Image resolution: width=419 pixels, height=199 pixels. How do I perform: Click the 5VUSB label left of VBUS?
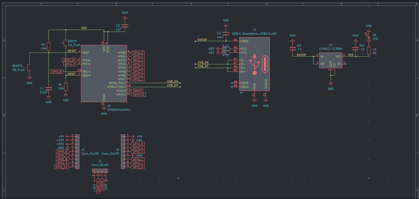click(x=202, y=39)
